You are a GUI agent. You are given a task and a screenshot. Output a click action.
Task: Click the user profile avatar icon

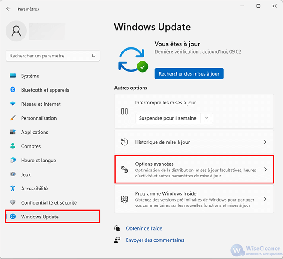pyautogui.click(x=16, y=31)
